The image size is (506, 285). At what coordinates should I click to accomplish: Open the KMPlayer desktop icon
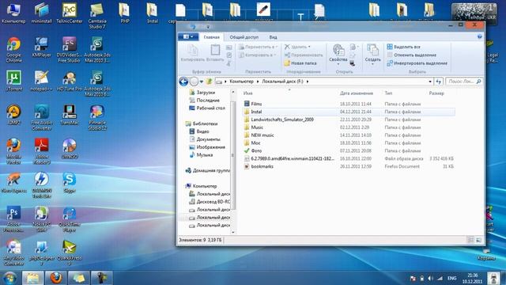point(42,47)
